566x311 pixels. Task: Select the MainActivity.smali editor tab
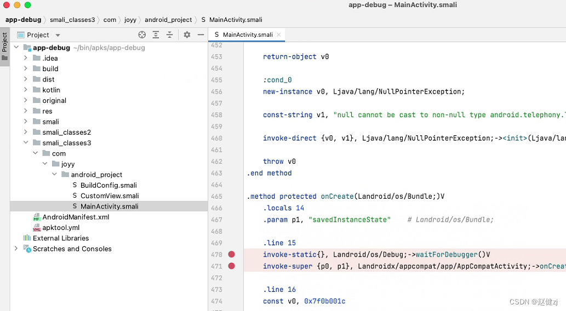click(x=247, y=34)
